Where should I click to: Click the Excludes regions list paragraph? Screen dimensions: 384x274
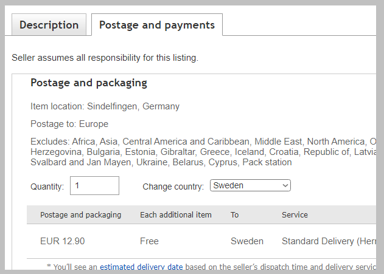pos(201,152)
